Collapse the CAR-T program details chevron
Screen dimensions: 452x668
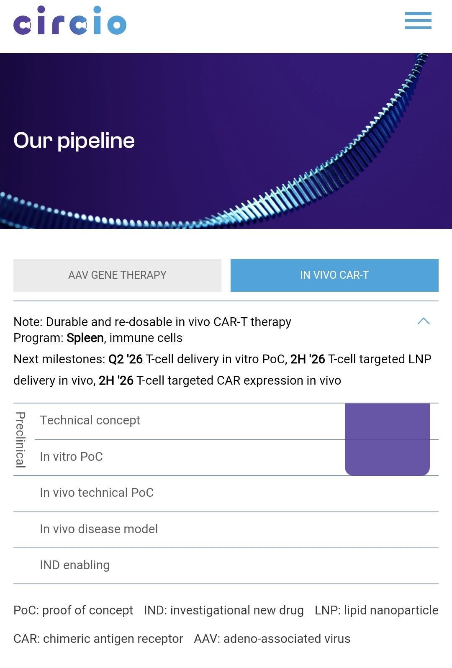click(x=424, y=321)
